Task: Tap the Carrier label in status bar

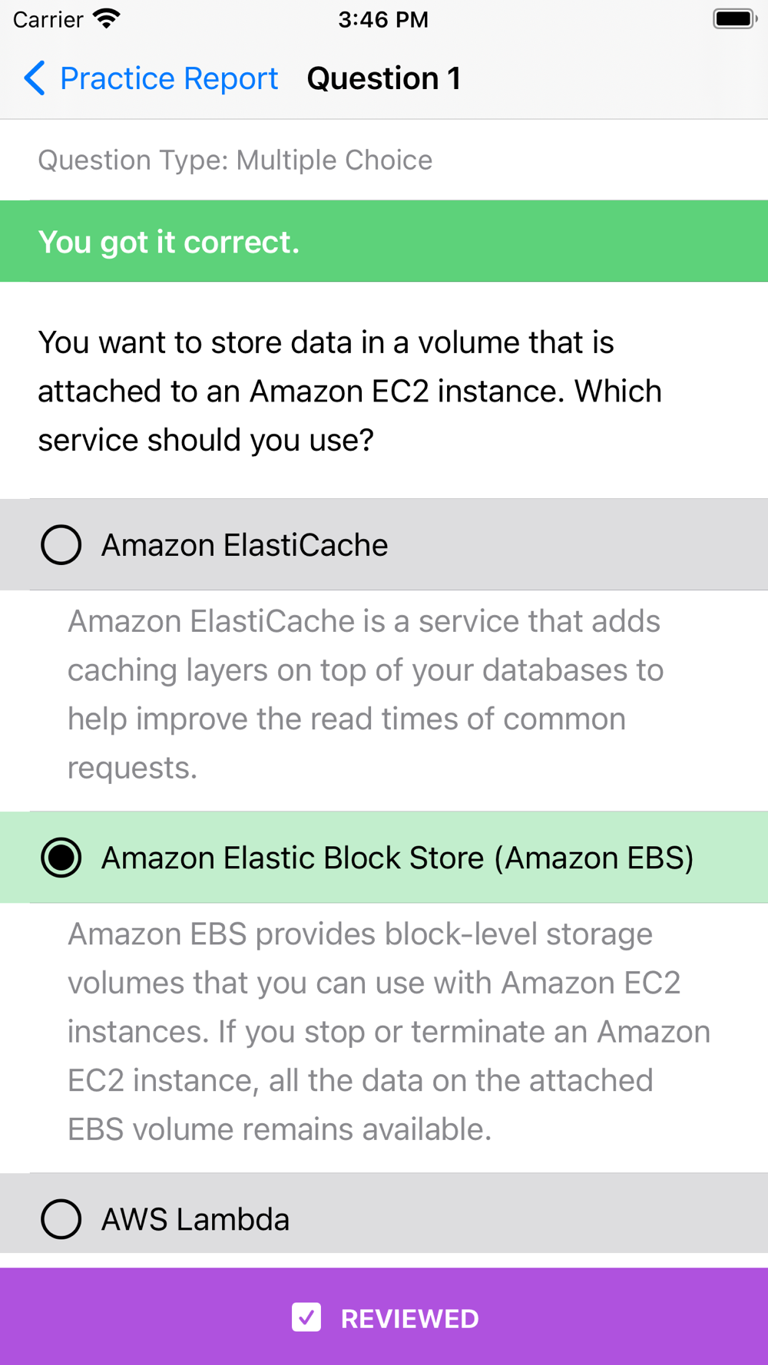Action: [x=48, y=19]
